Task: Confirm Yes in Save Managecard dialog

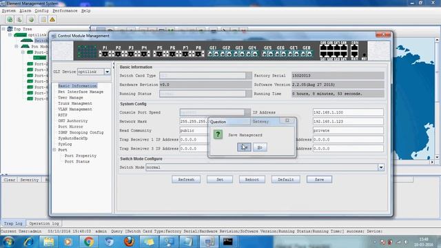Action: 244,147
